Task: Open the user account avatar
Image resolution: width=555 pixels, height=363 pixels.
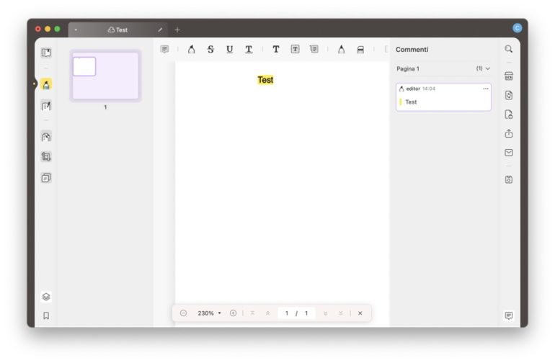Action: point(517,28)
